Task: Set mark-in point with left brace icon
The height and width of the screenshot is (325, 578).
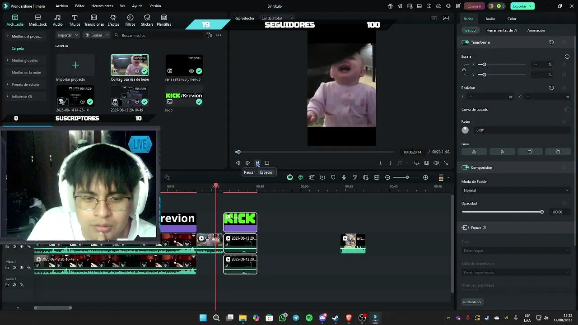Action: pyautogui.click(x=381, y=163)
